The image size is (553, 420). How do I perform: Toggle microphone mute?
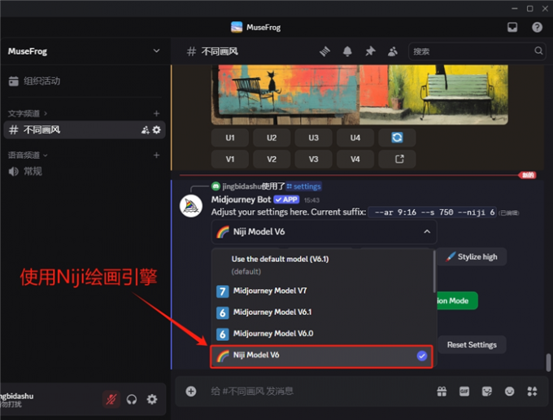[111, 399]
